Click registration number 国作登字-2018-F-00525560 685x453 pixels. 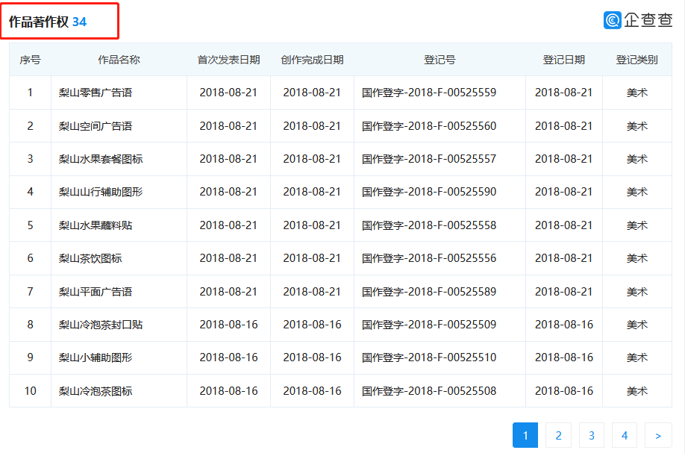pyautogui.click(x=429, y=126)
